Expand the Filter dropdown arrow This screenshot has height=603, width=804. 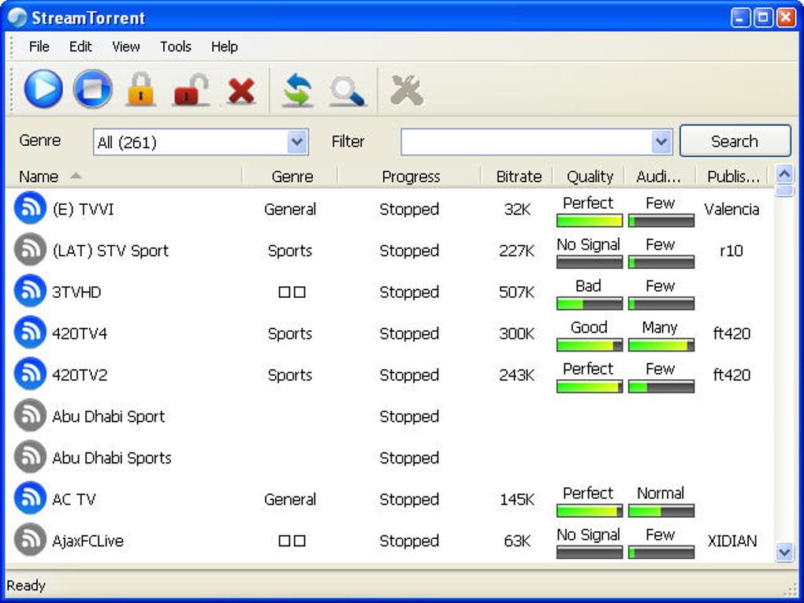click(x=661, y=142)
